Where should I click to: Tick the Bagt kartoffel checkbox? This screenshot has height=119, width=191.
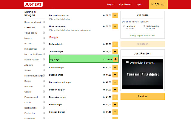[44, 108]
